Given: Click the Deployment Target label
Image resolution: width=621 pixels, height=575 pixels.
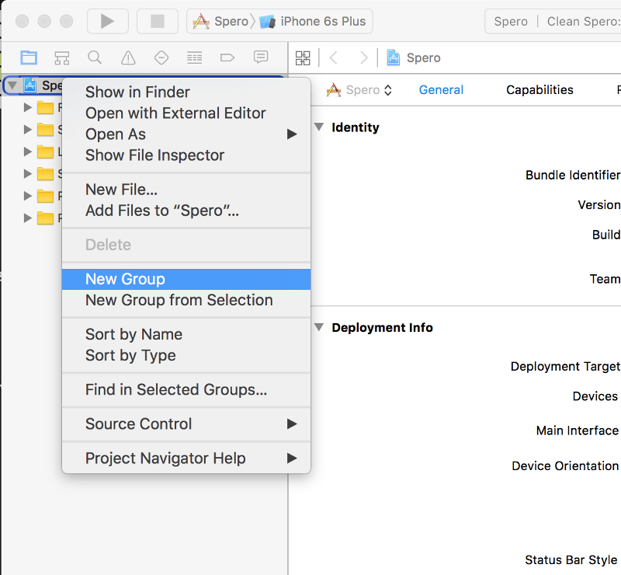Looking at the screenshot, I should (565, 367).
